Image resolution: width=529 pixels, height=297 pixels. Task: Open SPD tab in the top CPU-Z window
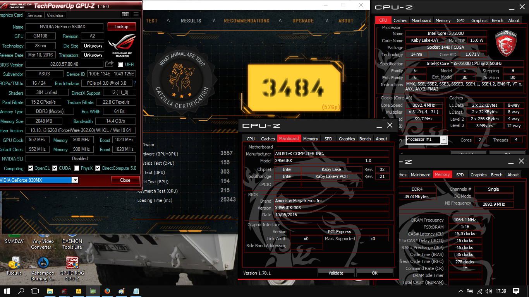pos(460,20)
